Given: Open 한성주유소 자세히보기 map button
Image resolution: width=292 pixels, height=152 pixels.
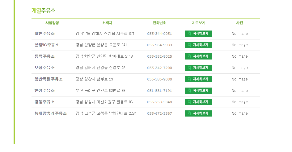Looking at the screenshot, I should (x=198, y=91).
